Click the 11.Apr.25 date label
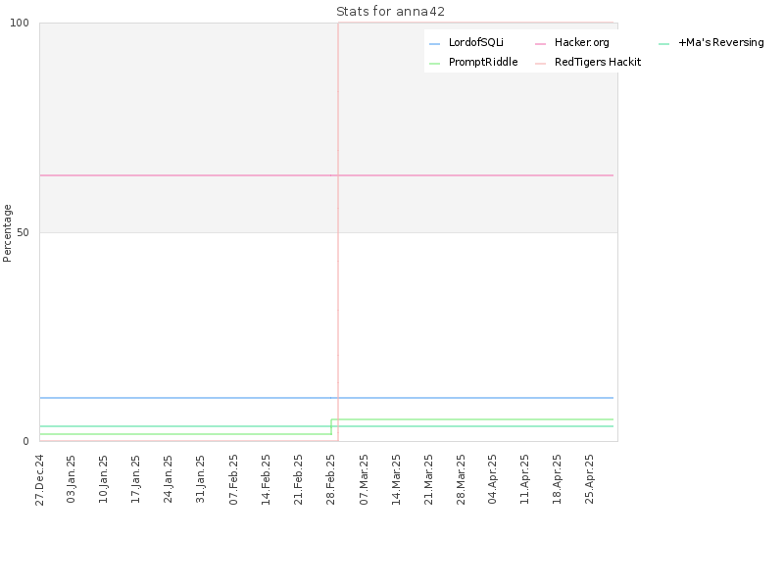The image size is (784, 588). (x=524, y=479)
